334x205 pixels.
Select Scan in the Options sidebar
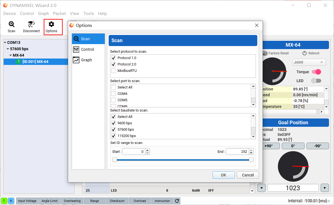(x=88, y=39)
